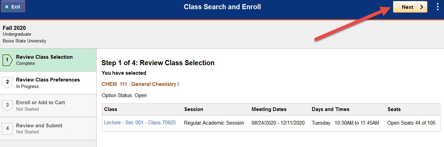This screenshot has height=147, width=444.
Task: Open the vertical three-dot actions menu
Action: click(x=438, y=7)
